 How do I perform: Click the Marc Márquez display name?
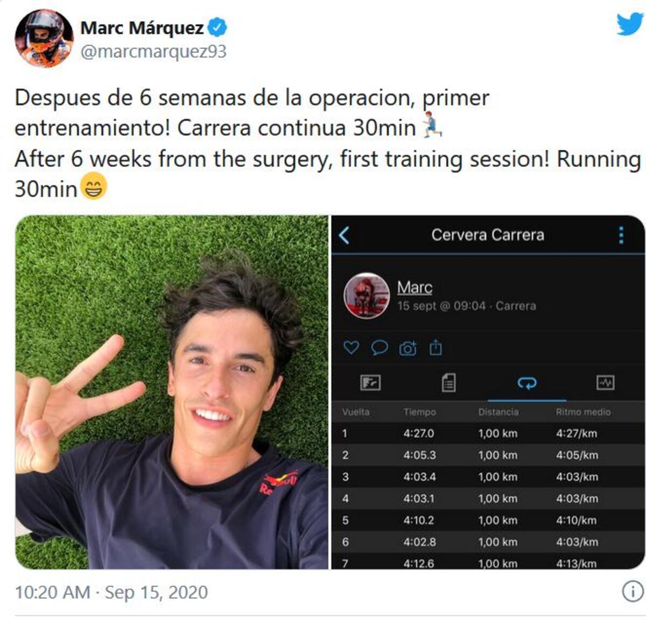tap(142, 27)
